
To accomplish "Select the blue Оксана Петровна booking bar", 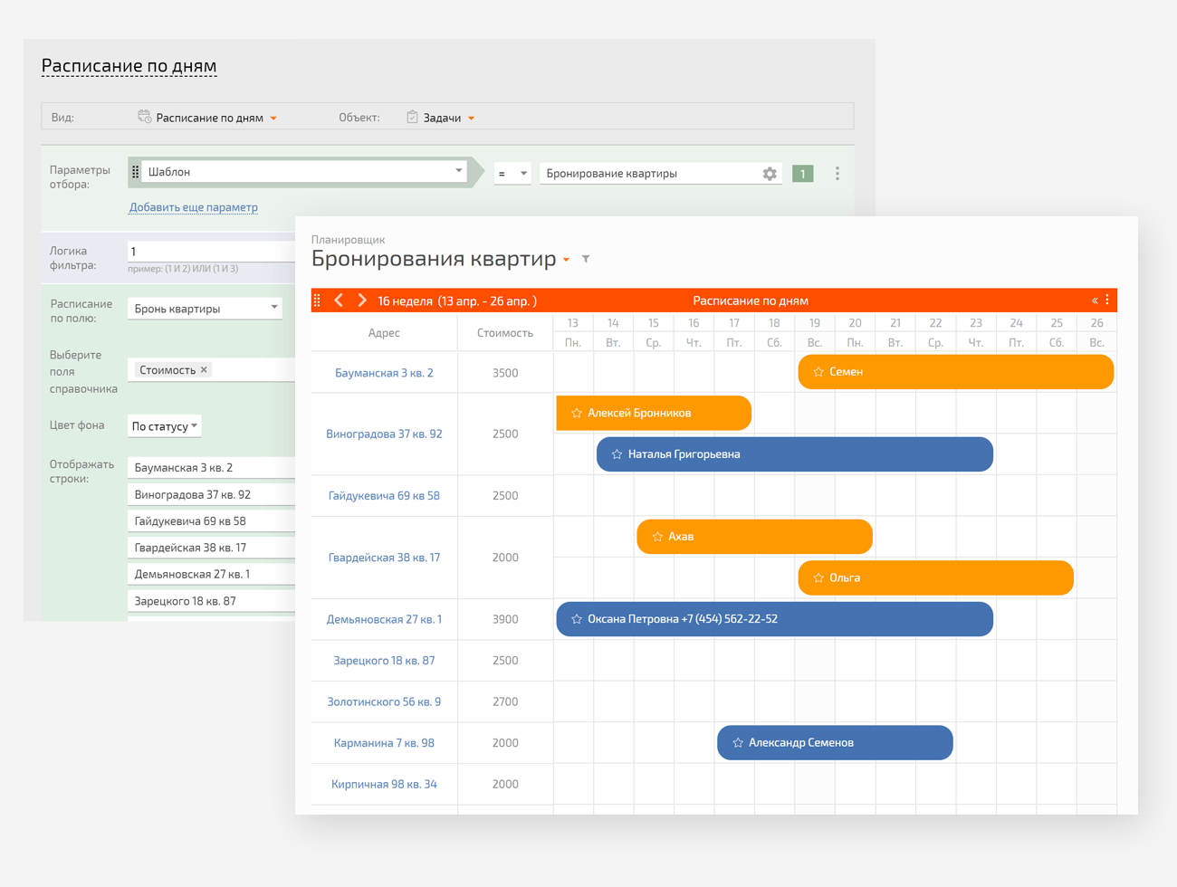I will (774, 619).
